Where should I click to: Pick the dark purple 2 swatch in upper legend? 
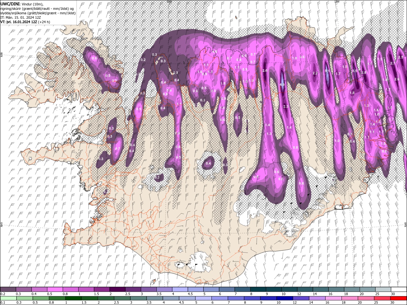point(117,289)
